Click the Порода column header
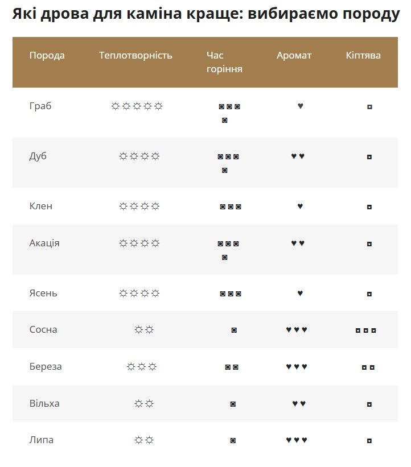Viewport: 411px width, 467px height. 47,55
